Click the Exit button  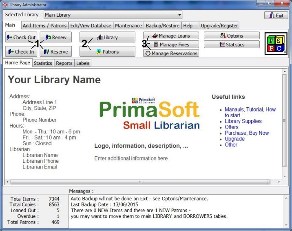point(276,16)
